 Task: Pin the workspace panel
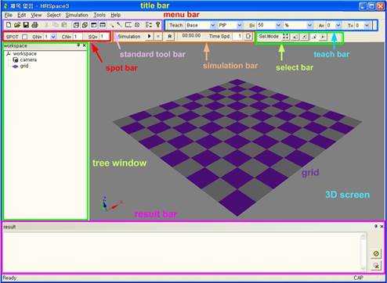pos(78,45)
